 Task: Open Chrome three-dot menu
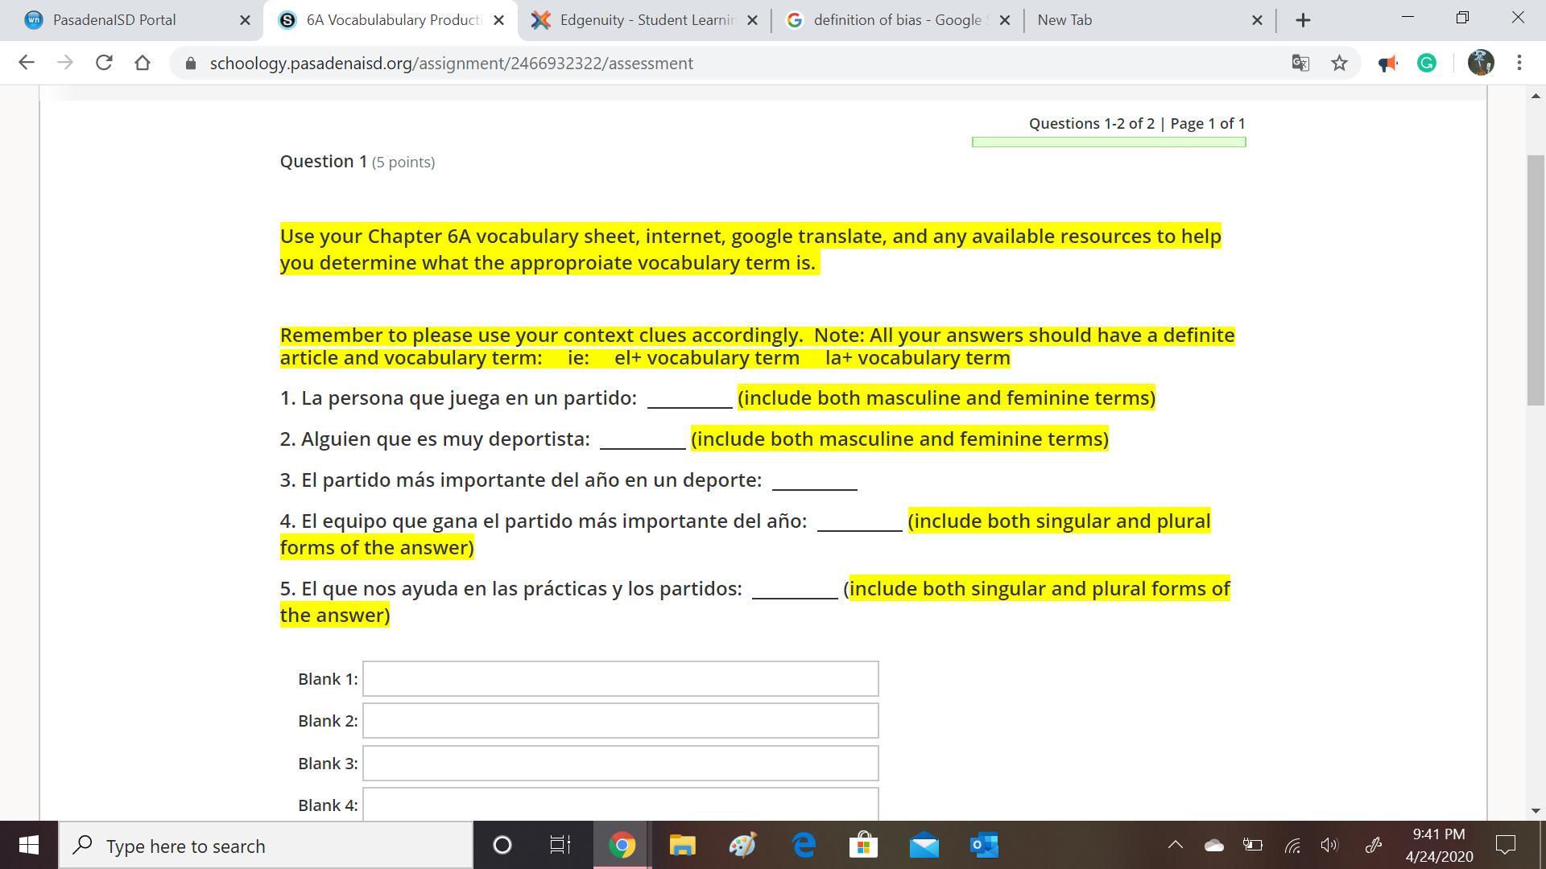1519,63
